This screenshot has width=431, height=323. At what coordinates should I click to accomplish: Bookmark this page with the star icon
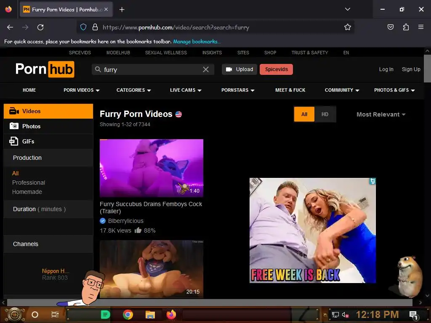347,27
